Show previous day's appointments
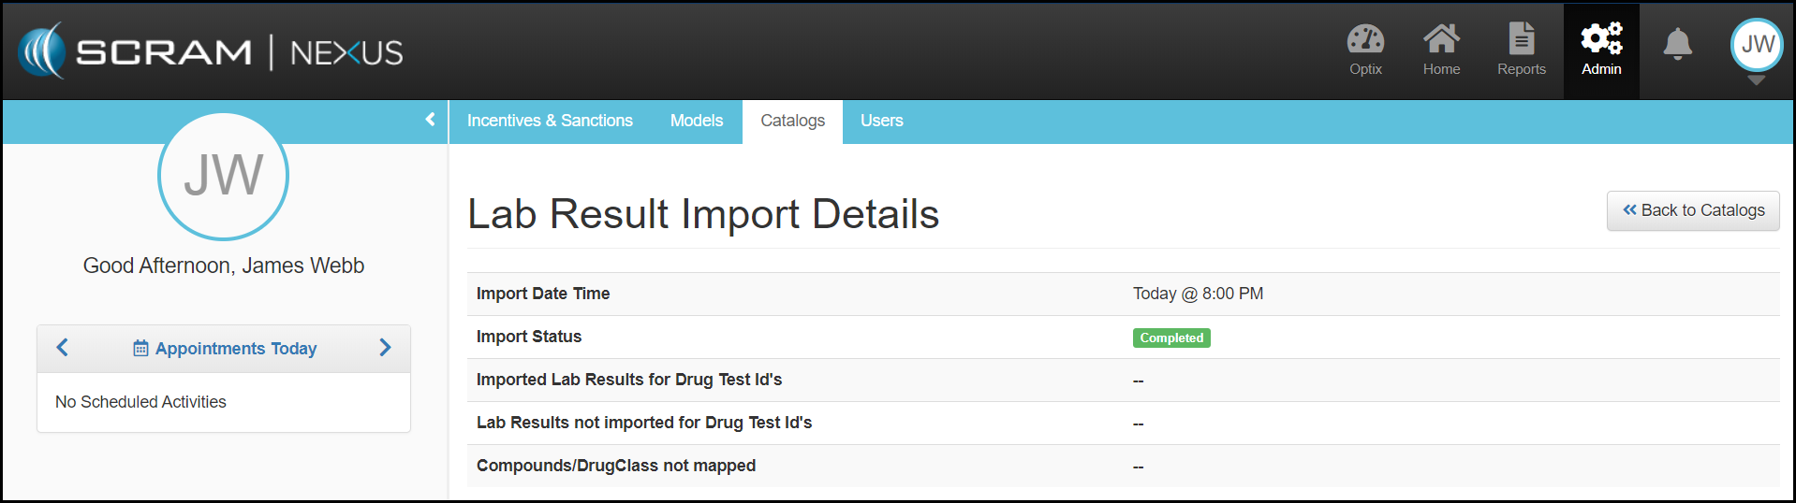This screenshot has height=503, width=1796. (63, 348)
